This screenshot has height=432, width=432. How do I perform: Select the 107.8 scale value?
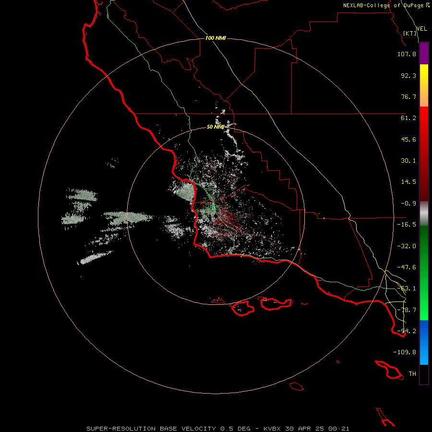click(x=407, y=54)
